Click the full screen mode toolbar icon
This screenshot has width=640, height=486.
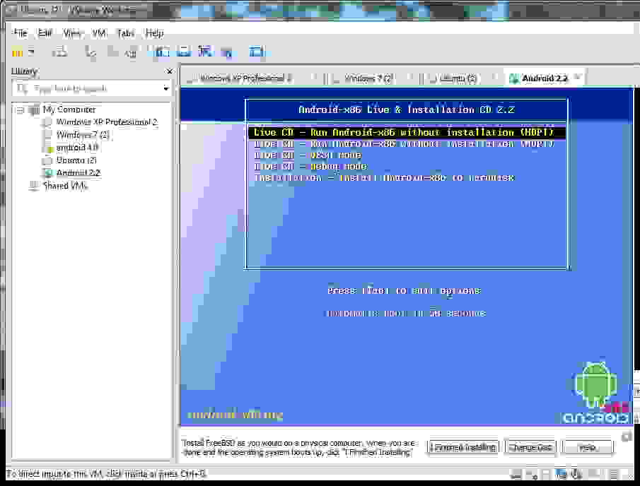(163, 52)
